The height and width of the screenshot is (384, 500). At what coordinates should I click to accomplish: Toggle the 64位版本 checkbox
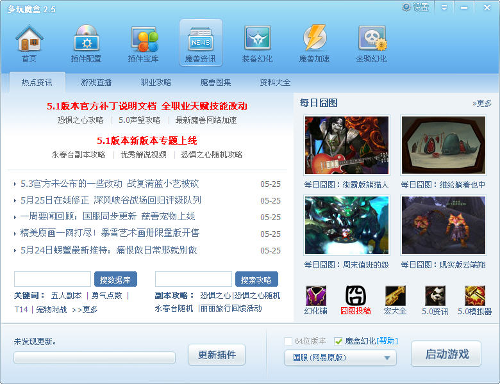coord(288,341)
